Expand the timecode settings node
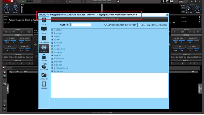204x115 pixels. [52, 71]
